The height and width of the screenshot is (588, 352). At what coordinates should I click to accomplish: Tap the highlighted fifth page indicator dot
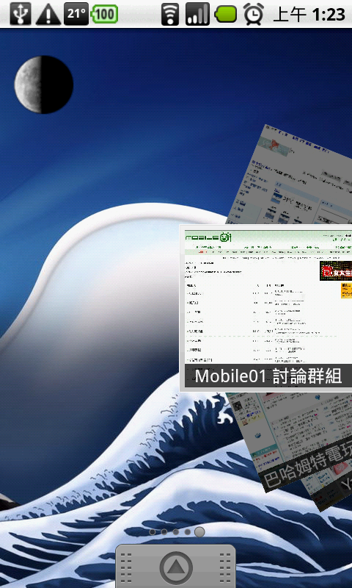[199, 531]
